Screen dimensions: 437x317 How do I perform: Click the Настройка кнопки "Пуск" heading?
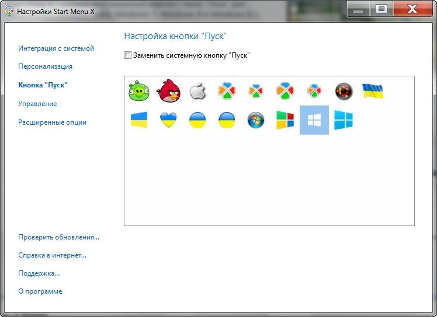(175, 36)
